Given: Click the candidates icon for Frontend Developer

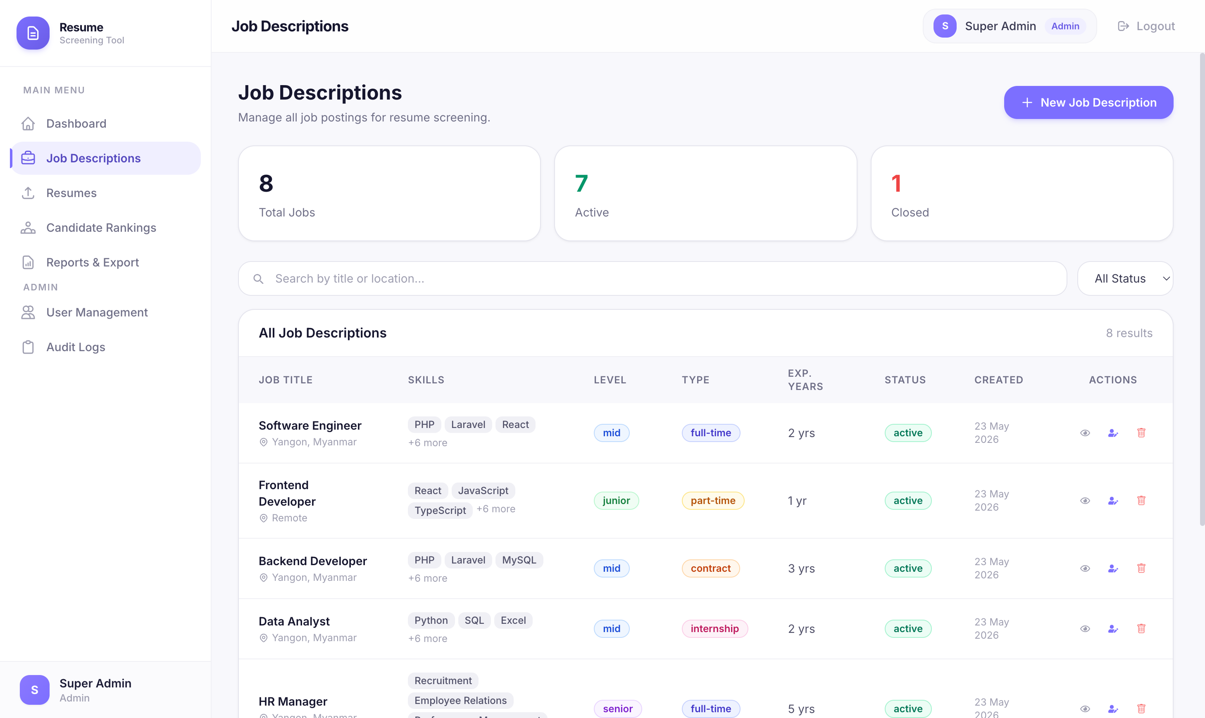Looking at the screenshot, I should point(1113,500).
